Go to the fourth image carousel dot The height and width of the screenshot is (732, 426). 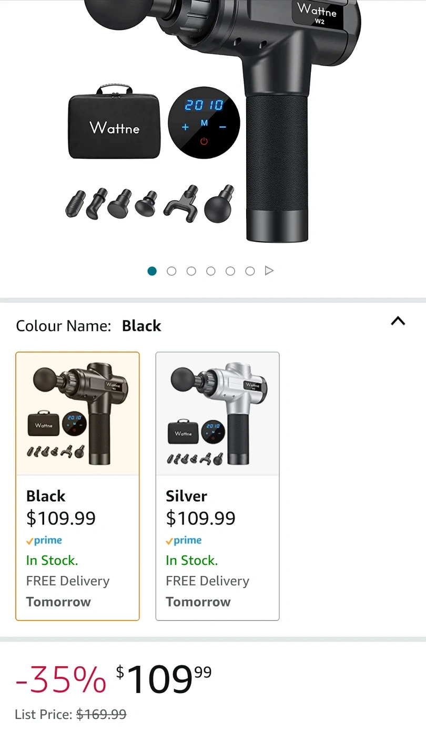point(211,271)
